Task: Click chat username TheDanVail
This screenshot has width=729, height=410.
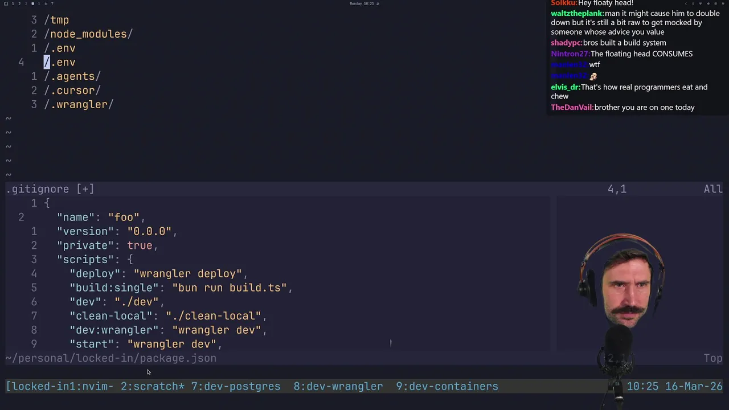Action: coord(572,107)
